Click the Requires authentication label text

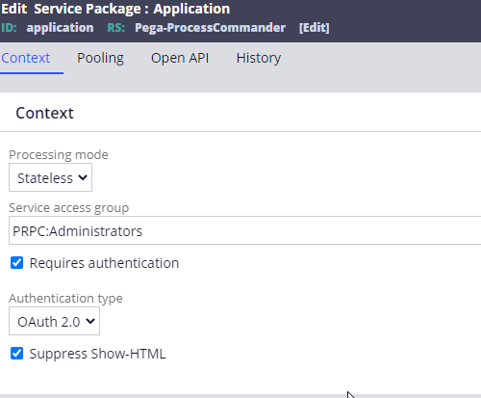(104, 263)
